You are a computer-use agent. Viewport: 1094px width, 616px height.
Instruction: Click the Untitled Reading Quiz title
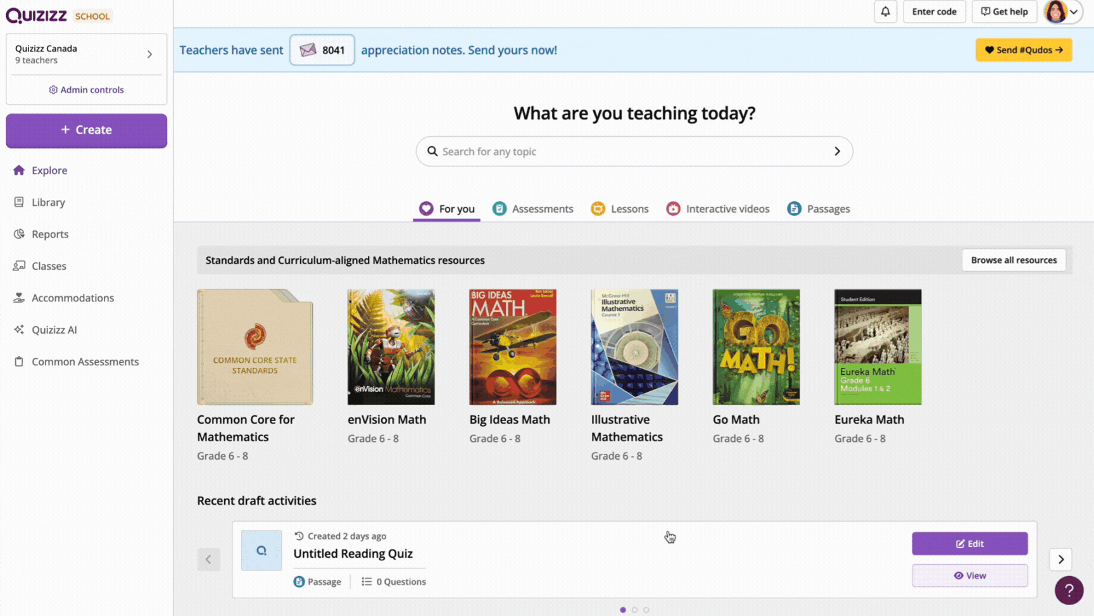coord(353,554)
